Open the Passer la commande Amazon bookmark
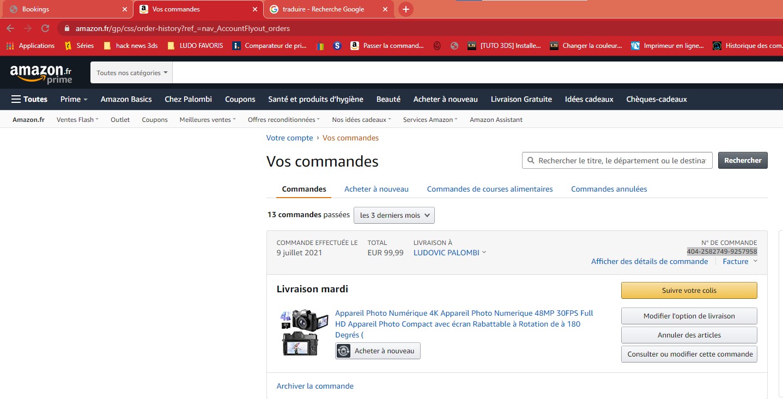 (x=387, y=46)
